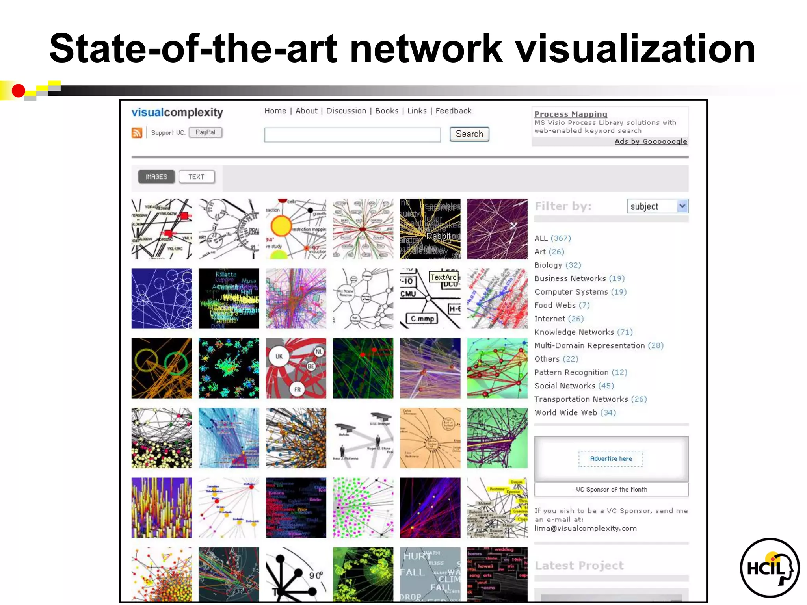Filter by Multi-Domain Representation (28)

[599, 345]
